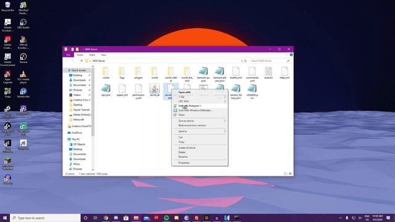Open the Windows Start menu

coord(5,218)
